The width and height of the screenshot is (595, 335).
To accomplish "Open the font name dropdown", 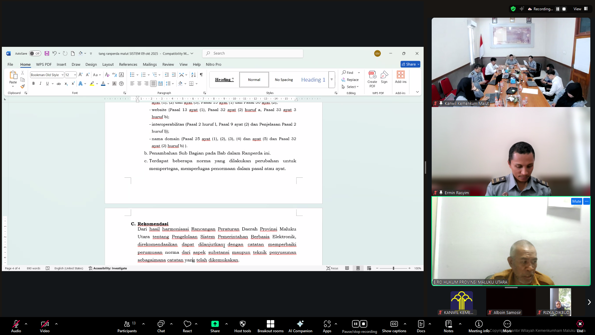I will point(62,75).
